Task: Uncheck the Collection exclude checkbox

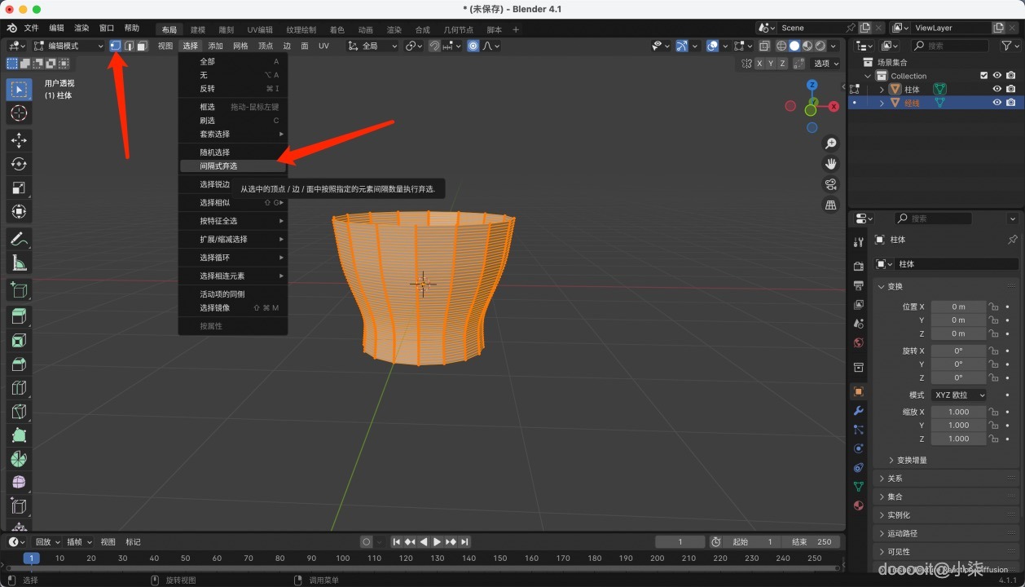Action: 983,76
